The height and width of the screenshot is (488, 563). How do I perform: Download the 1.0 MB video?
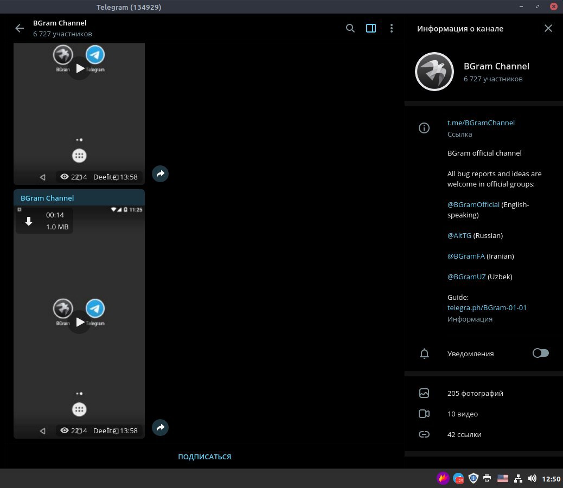point(29,221)
